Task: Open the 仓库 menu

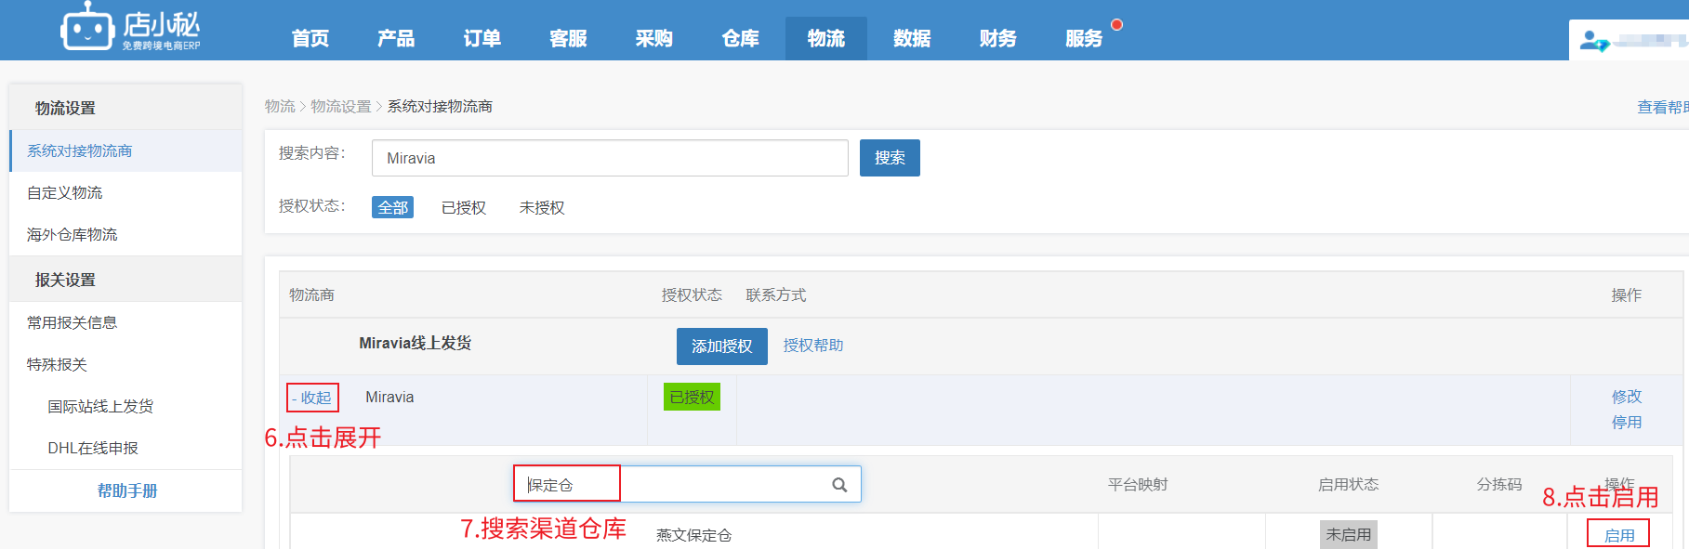Action: (741, 38)
